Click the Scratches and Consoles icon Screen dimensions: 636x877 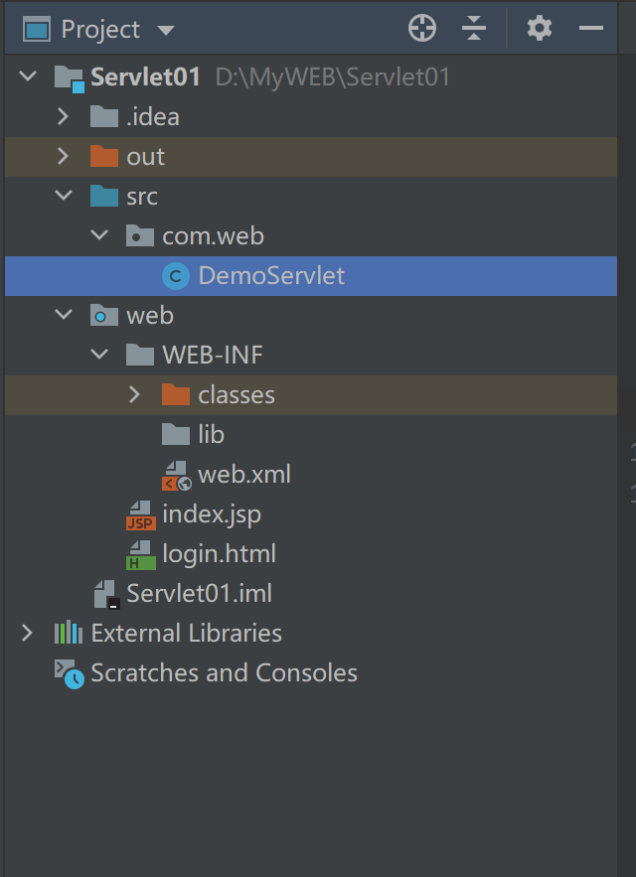click(x=66, y=672)
